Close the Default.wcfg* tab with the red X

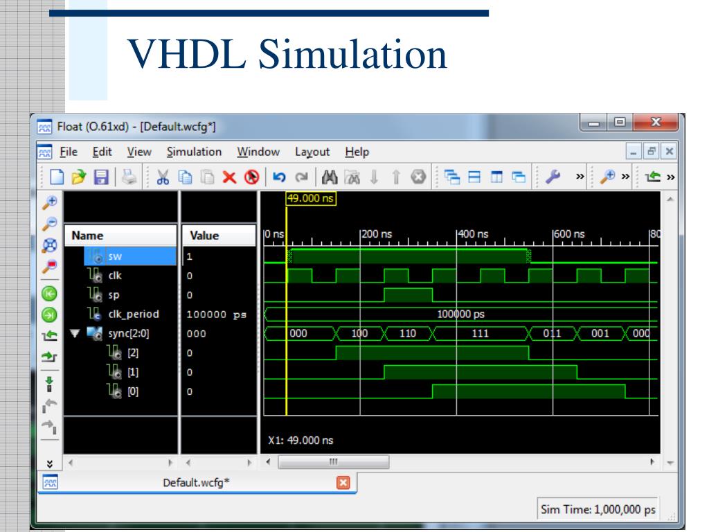pos(343,483)
